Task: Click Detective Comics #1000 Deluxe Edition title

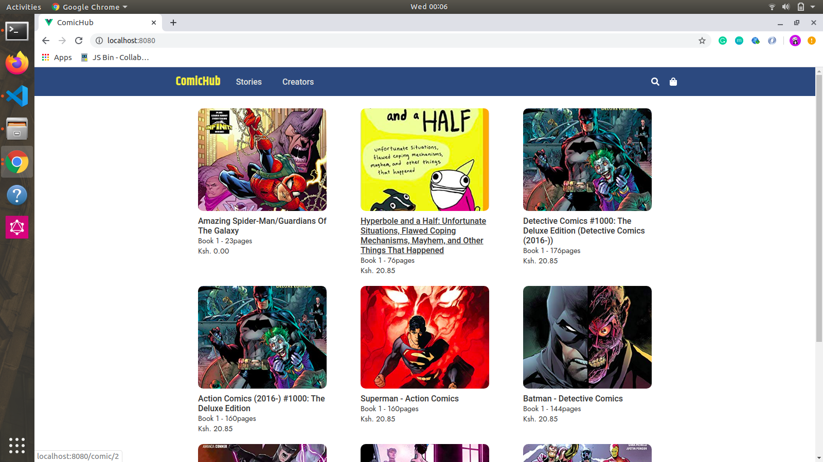Action: pos(584,230)
